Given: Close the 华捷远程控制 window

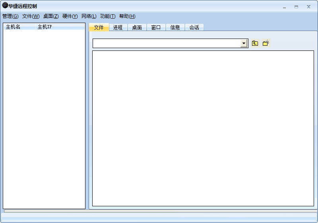Looking at the screenshot, I should tap(308, 7).
